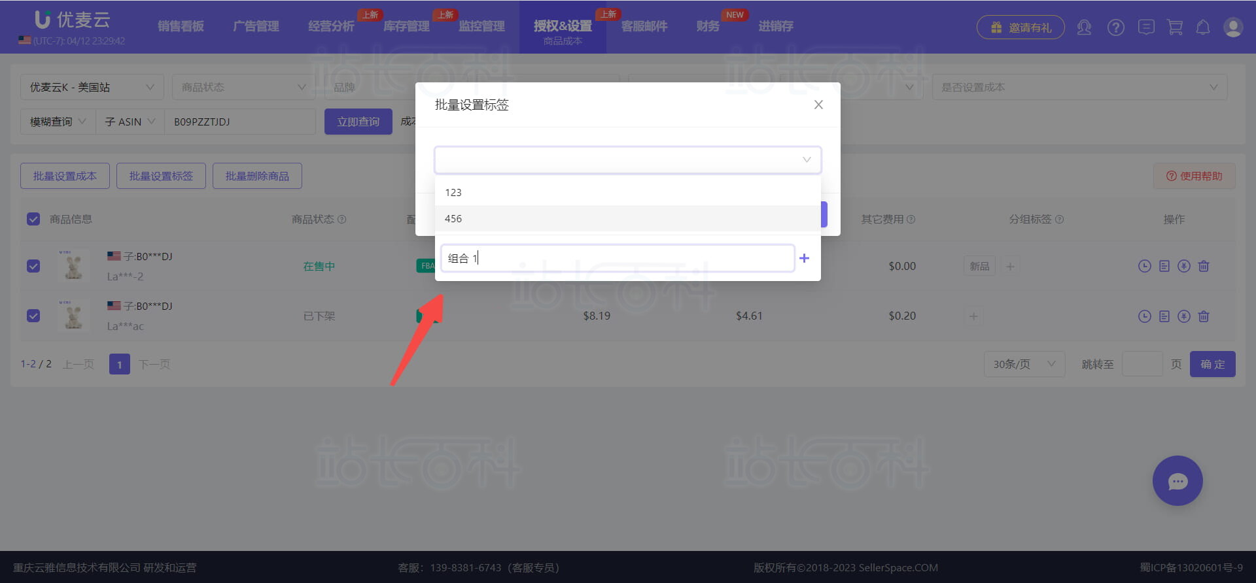
Task: Open the 客服邮件 menu
Action: point(644,26)
